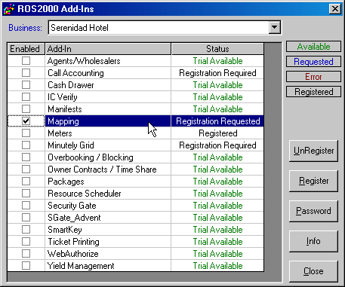The image size is (345, 287).
Task: Click Call Accounting's Registration Required status
Action: tap(217, 73)
